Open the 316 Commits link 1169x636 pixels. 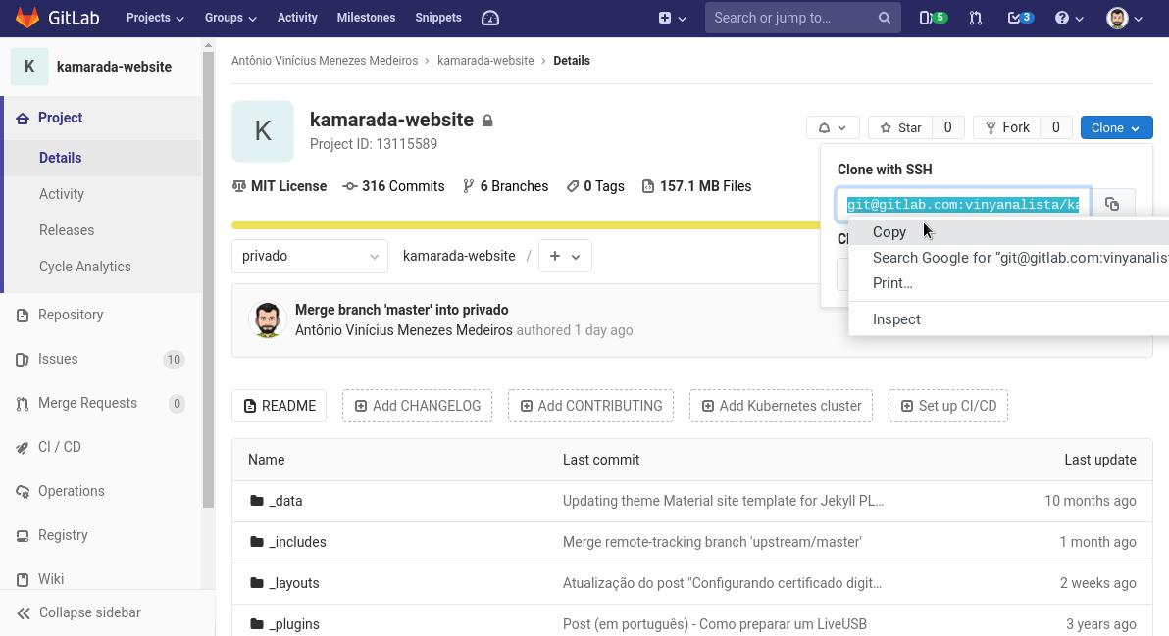[x=393, y=186]
